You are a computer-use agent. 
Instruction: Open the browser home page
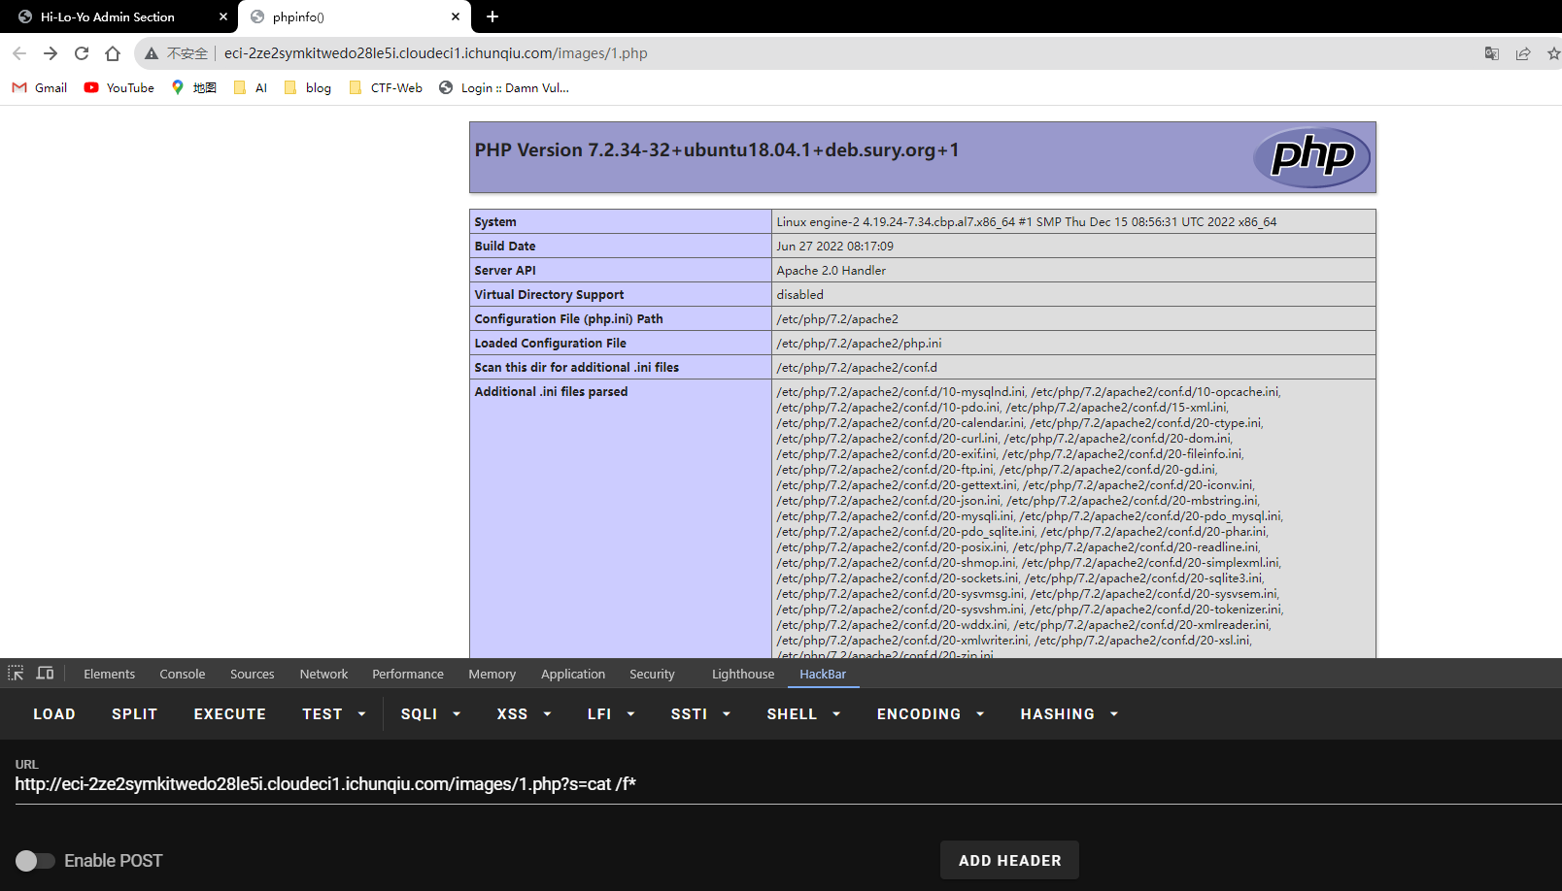[x=113, y=53]
